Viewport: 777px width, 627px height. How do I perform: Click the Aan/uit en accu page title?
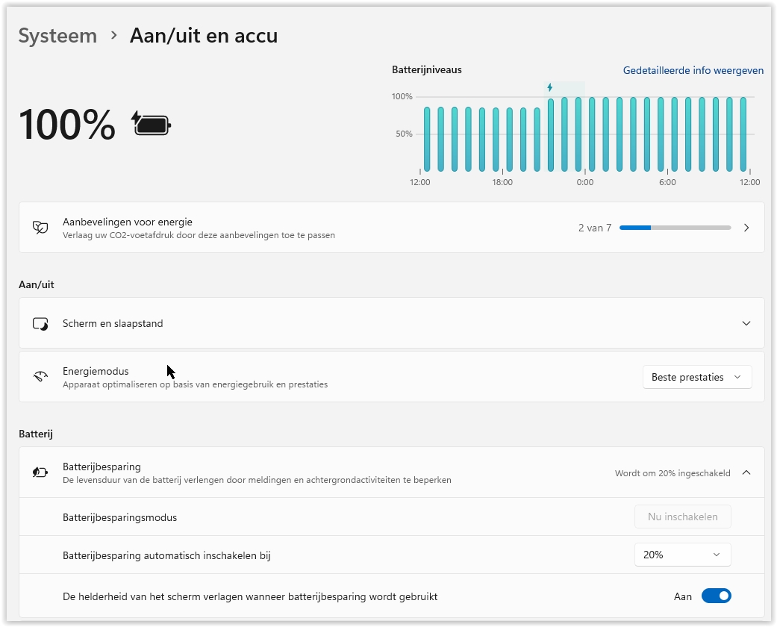point(203,35)
